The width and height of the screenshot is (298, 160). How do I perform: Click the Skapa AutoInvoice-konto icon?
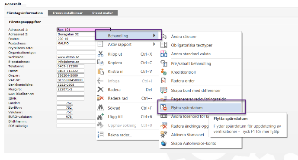[x=163, y=143]
